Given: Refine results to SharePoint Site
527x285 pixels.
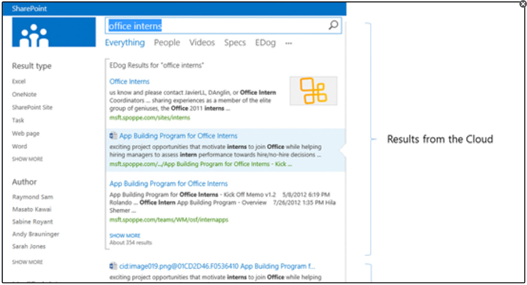Looking at the screenshot, I should pos(32,108).
